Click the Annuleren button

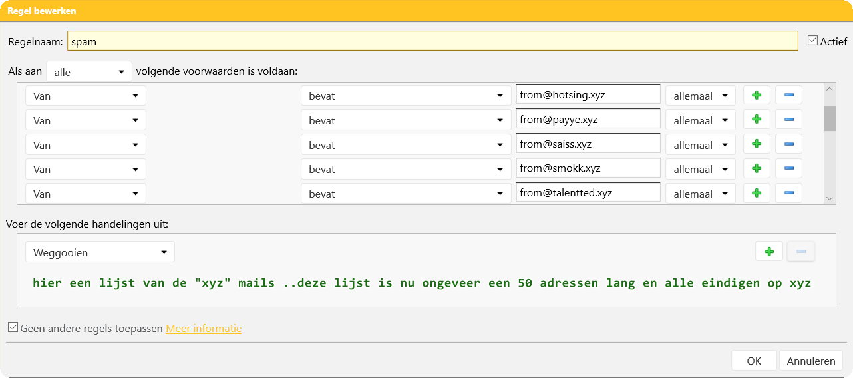tap(810, 361)
